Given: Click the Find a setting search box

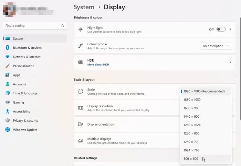Looking at the screenshot, I should point(35,26).
